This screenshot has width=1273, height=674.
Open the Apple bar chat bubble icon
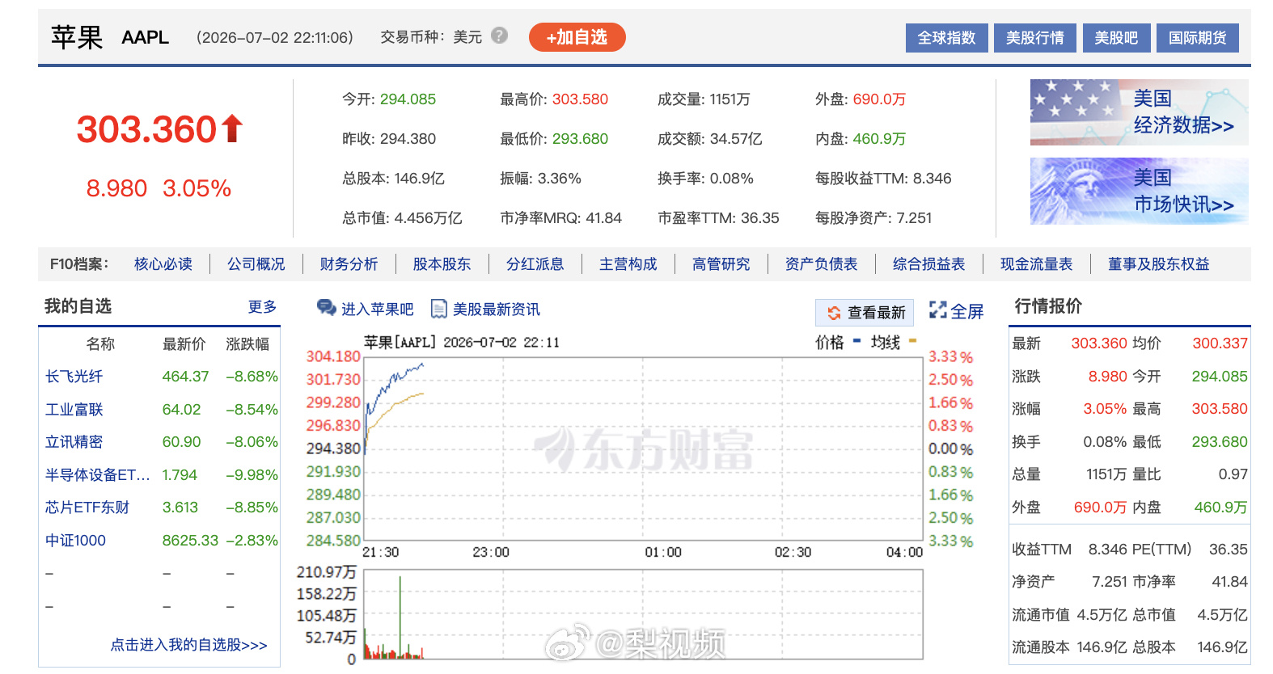click(x=326, y=308)
